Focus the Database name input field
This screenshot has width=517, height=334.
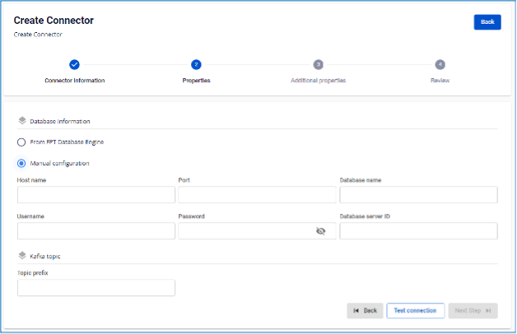click(x=418, y=195)
